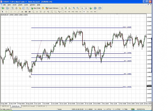Open the Tools menu

click(x=26, y=5)
